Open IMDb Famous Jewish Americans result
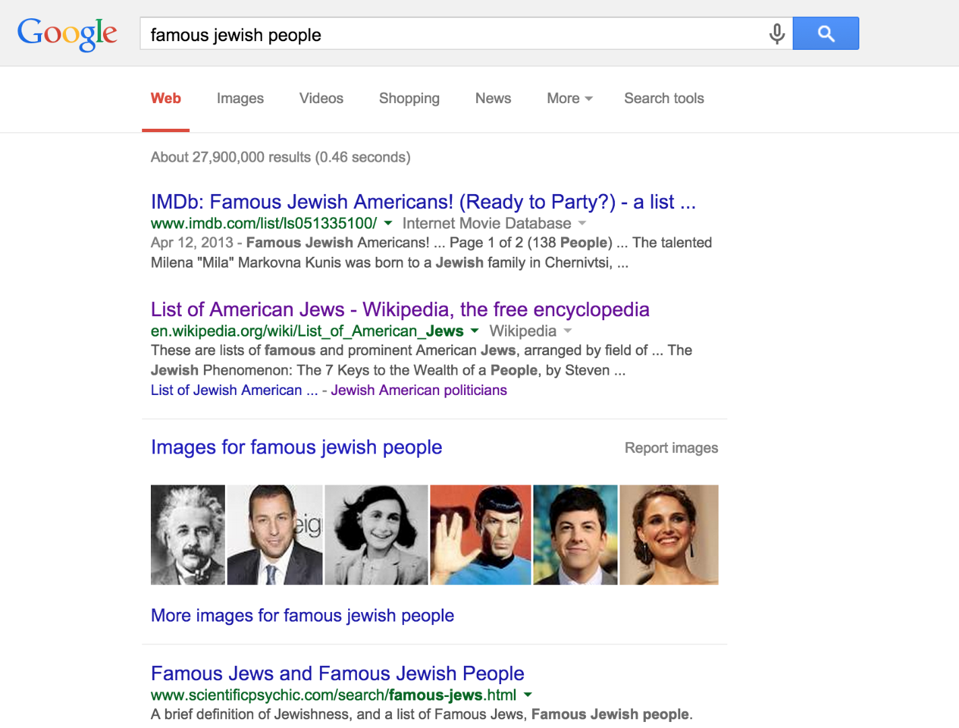 point(423,202)
